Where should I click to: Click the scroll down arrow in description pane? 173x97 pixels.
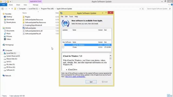coord(111,68)
